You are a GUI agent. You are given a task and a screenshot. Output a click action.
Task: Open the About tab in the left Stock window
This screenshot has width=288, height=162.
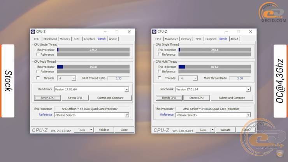pyautogui.click(x=113, y=39)
